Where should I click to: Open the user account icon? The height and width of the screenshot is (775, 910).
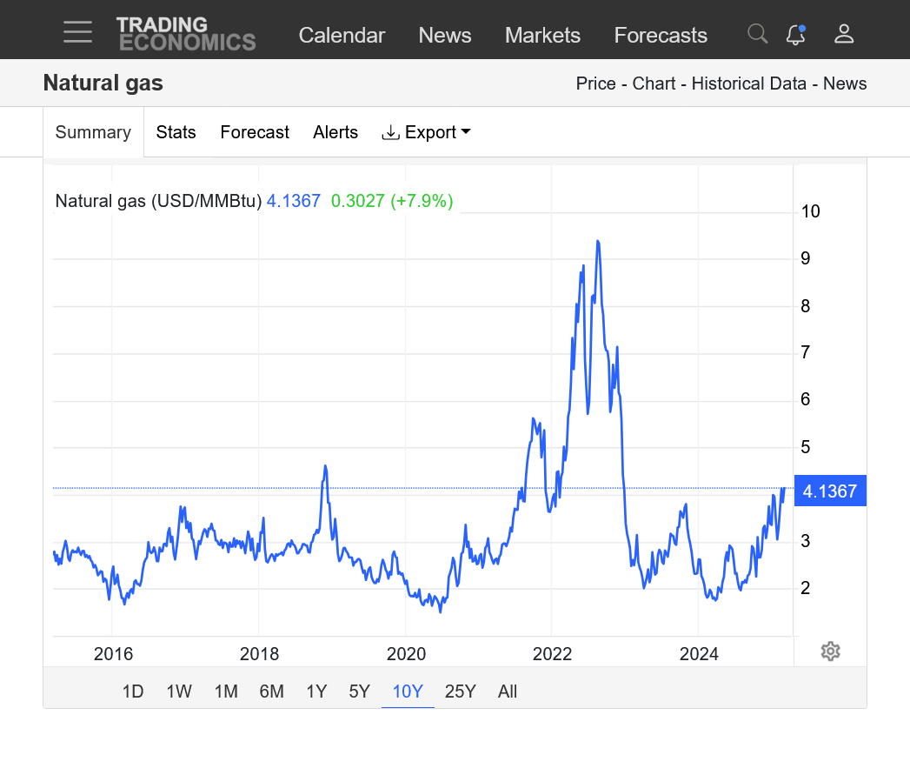click(x=844, y=34)
